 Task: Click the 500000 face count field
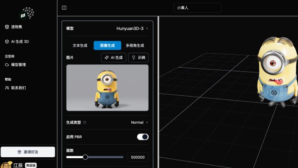[138, 157]
